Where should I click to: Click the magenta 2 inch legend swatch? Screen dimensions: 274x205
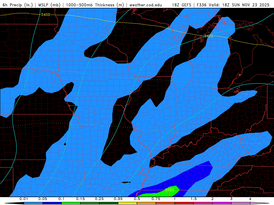222,203
